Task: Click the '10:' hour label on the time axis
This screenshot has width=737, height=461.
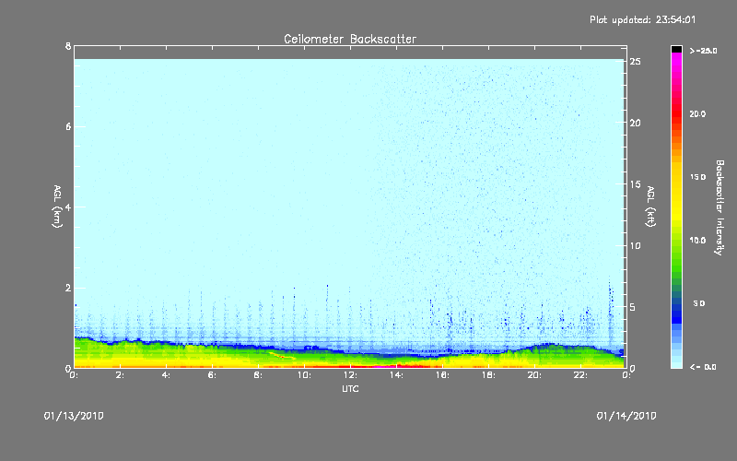Action: (x=304, y=375)
